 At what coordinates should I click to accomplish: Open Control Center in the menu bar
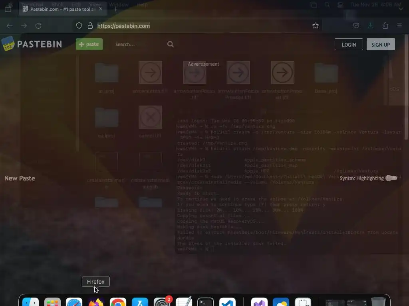click(x=340, y=5)
